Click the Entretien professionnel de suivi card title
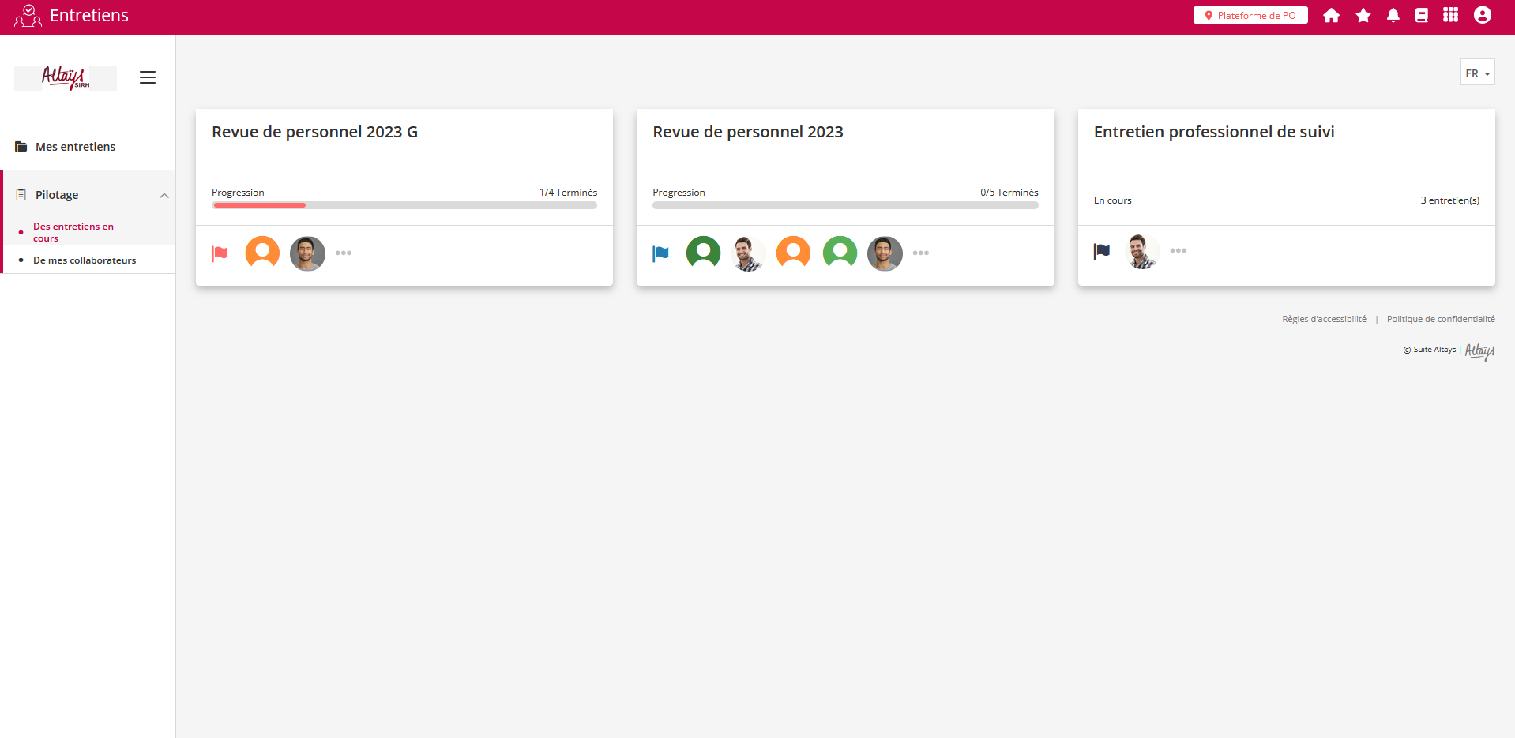Viewport: 1515px width, 738px height. [1213, 132]
